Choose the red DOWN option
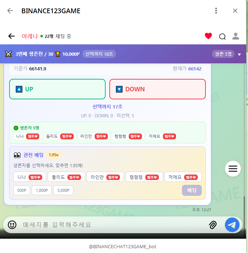 pyautogui.click(x=157, y=89)
